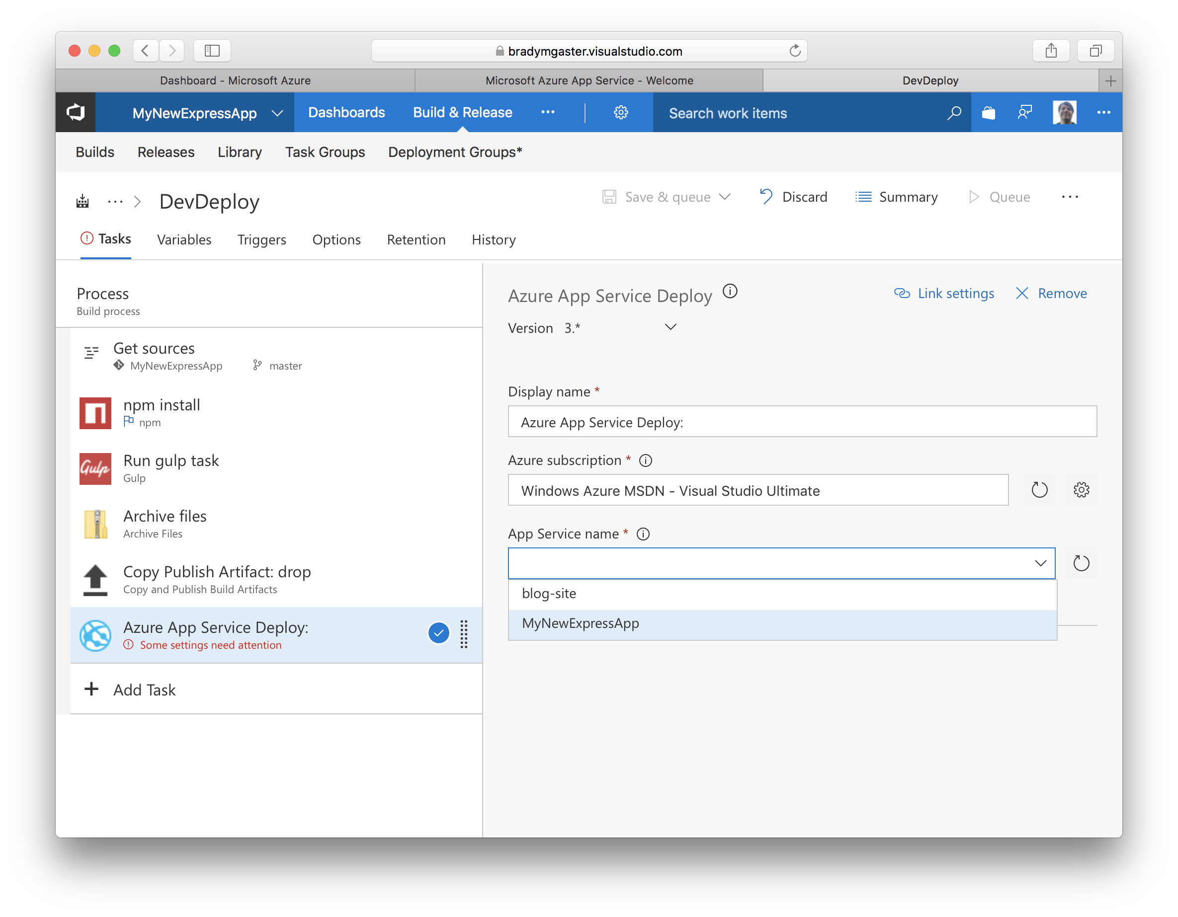Open the Build & Release hub

[462, 112]
